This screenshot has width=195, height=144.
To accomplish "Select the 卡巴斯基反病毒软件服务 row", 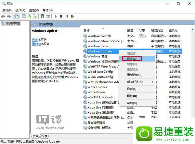I will (x=133, y=118).
